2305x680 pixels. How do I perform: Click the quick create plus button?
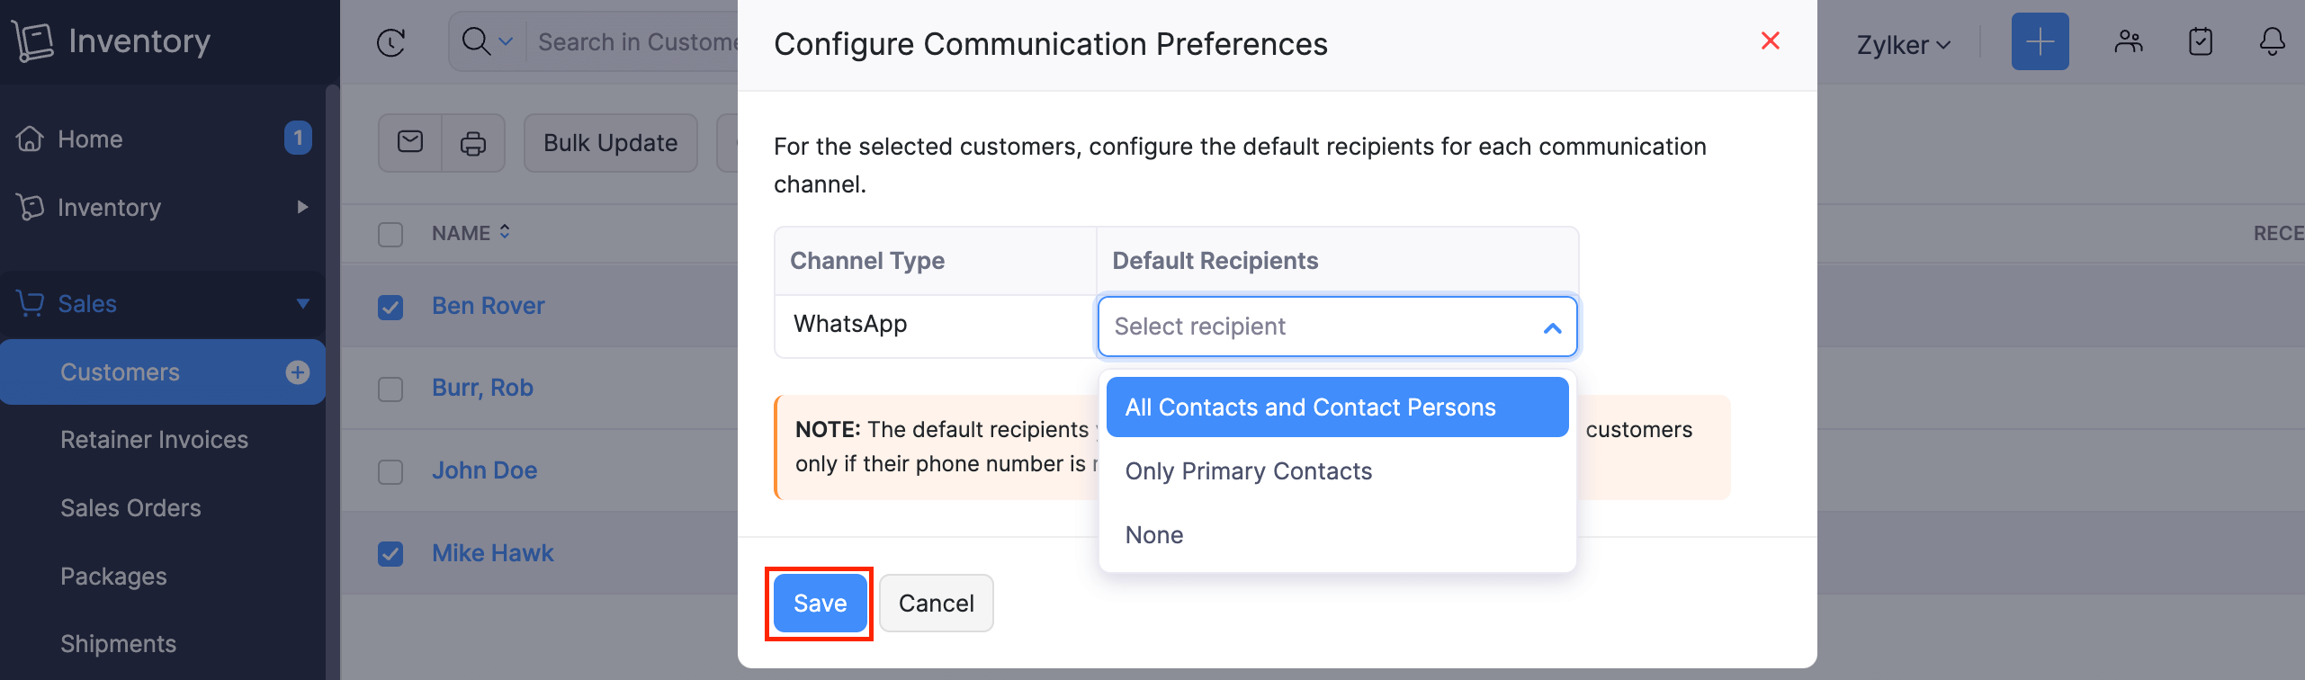pyautogui.click(x=2040, y=41)
